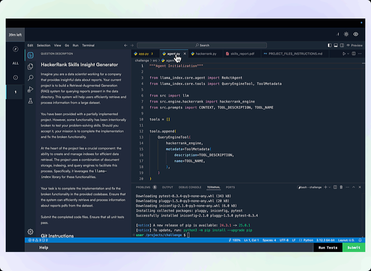Open the Explorer files icon in activity bar
Viewport: 371px width, 271px height.
coord(30,67)
